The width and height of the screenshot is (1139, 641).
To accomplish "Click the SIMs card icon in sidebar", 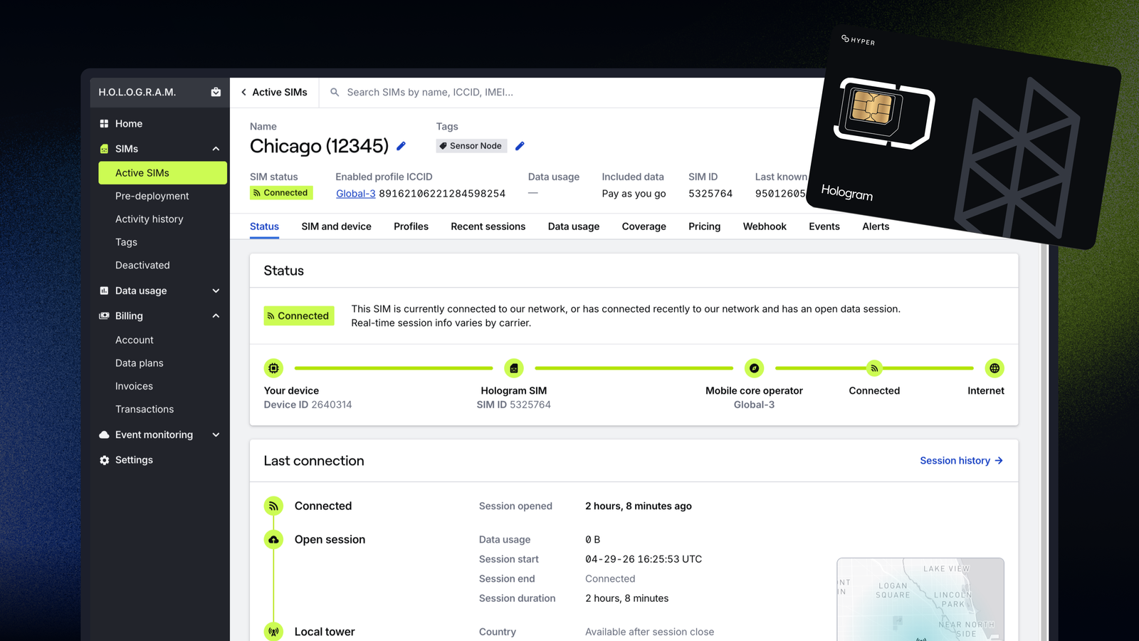I will pos(104,149).
